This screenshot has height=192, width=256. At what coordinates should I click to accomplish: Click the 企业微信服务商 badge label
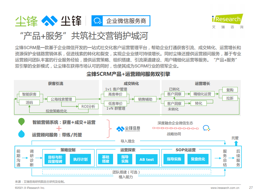pyautogui.click(x=126, y=21)
